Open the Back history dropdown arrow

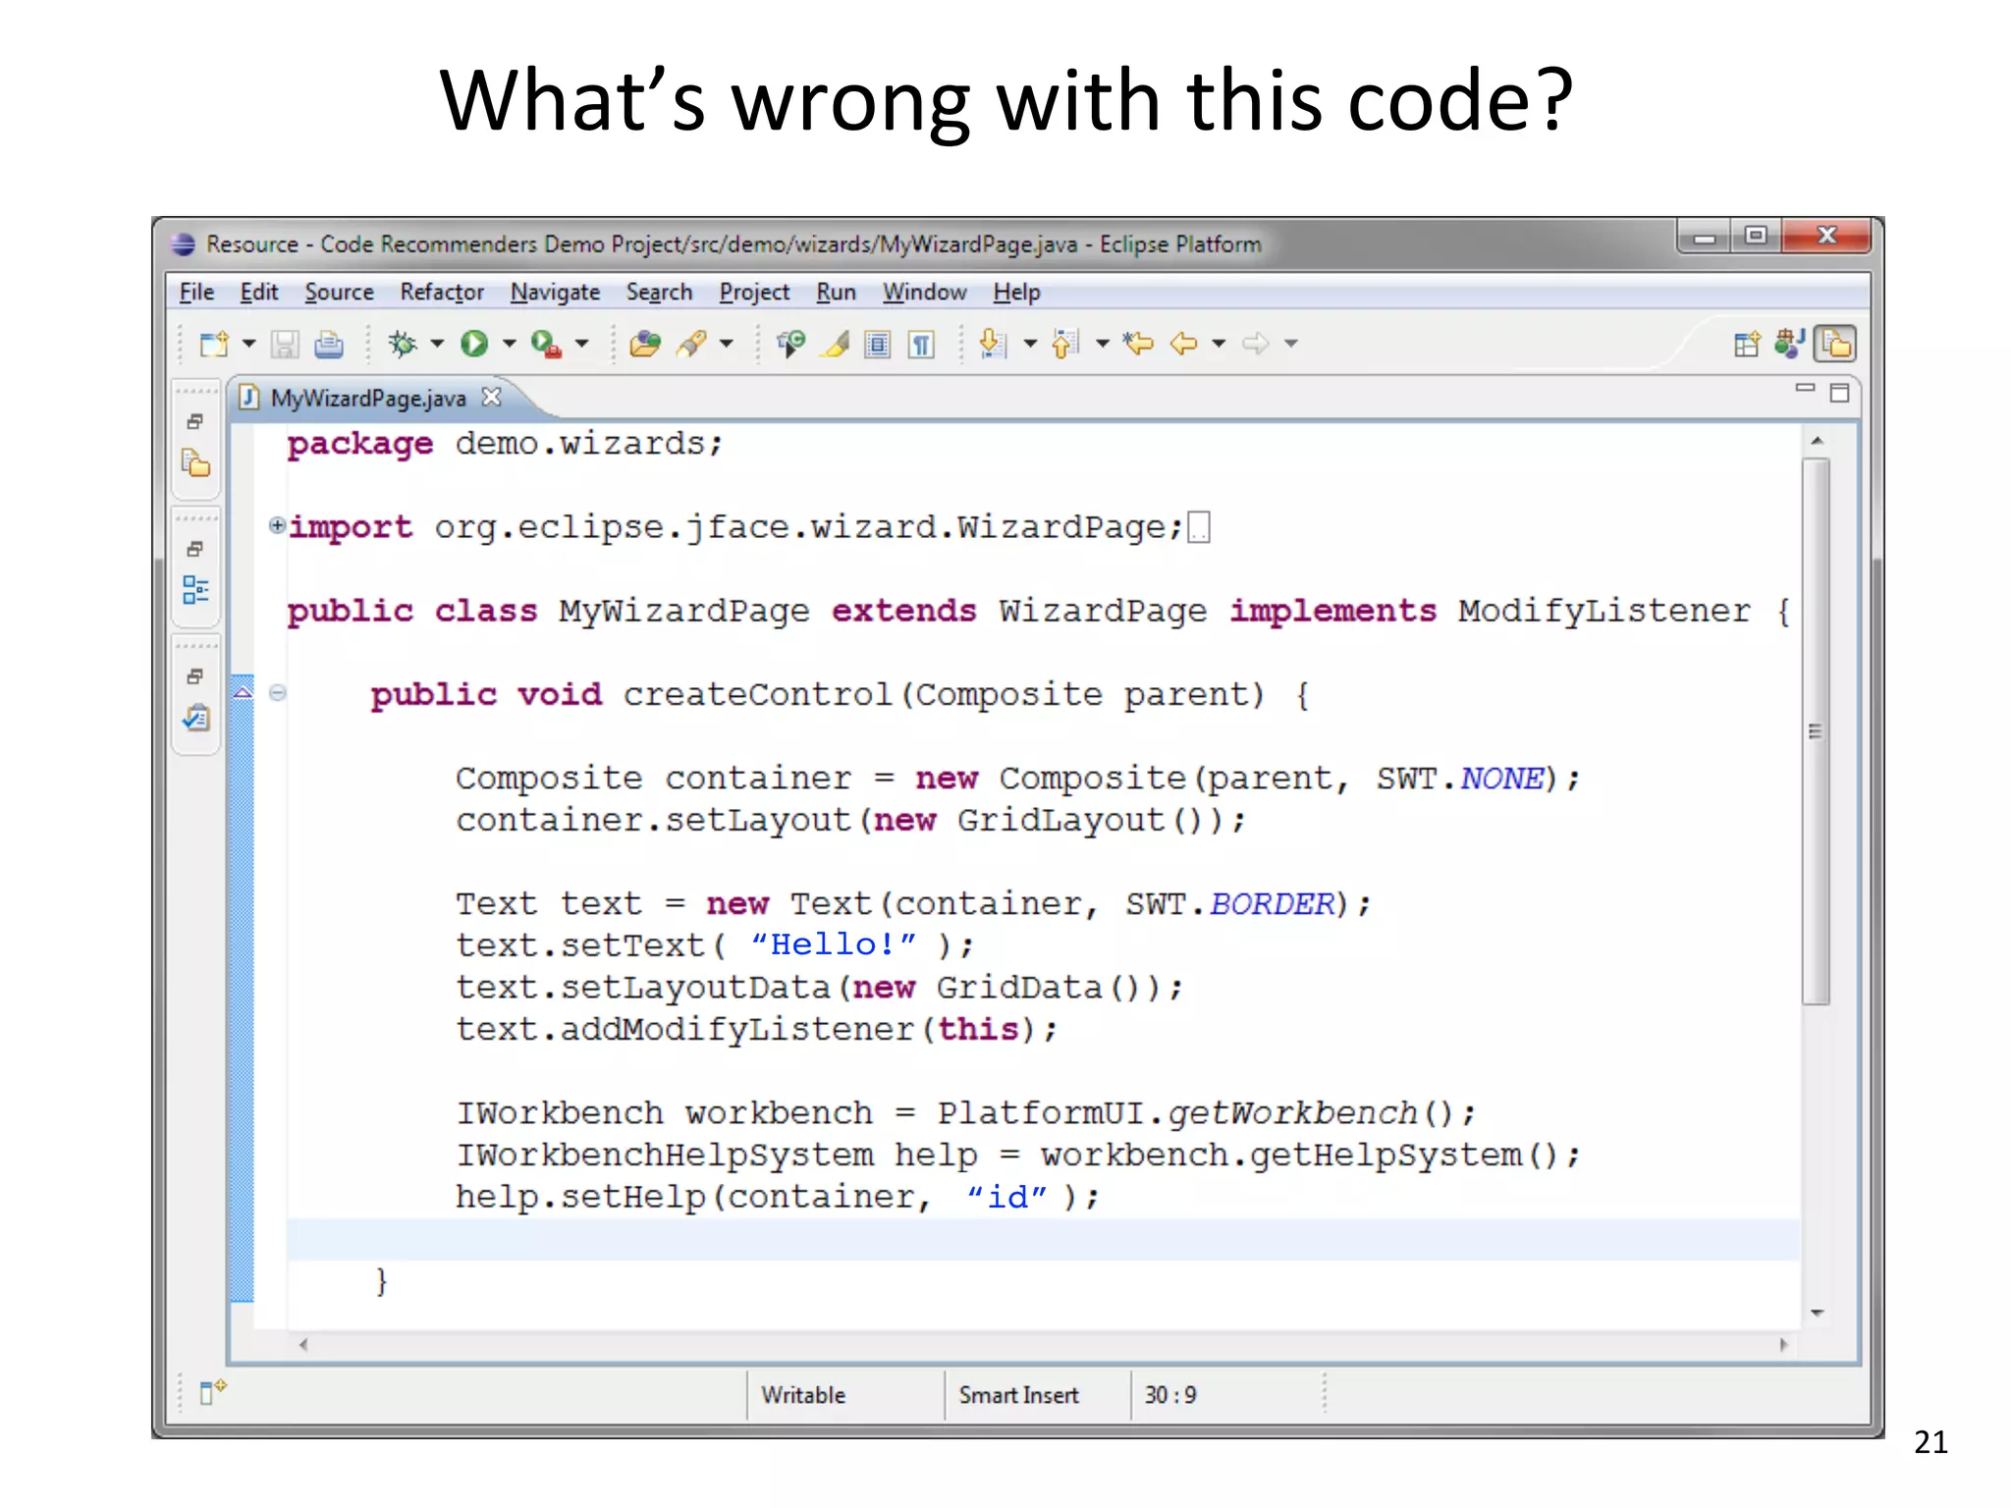[1219, 344]
